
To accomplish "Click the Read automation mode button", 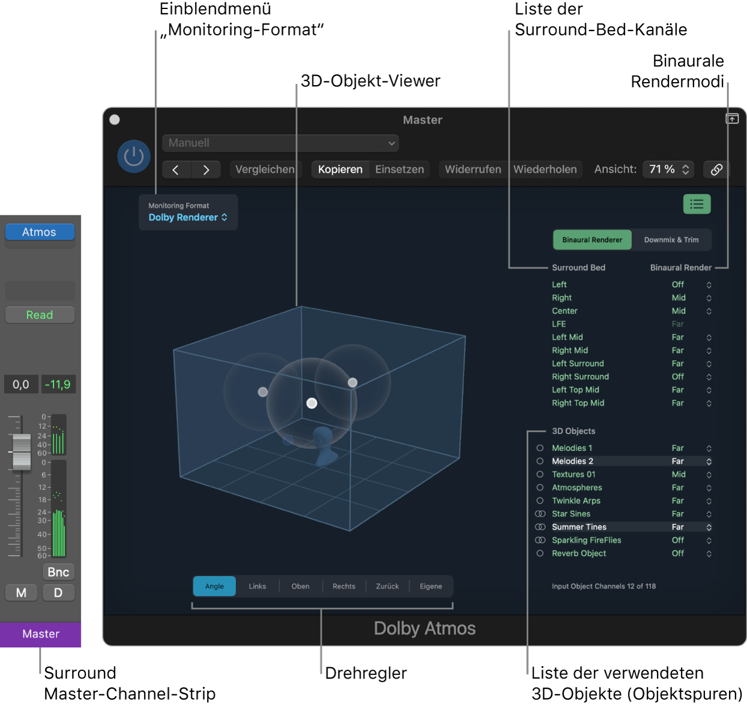I will tap(40, 315).
